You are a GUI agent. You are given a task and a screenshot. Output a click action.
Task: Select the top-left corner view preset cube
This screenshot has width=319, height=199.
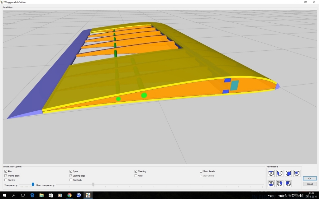[x=288, y=183]
